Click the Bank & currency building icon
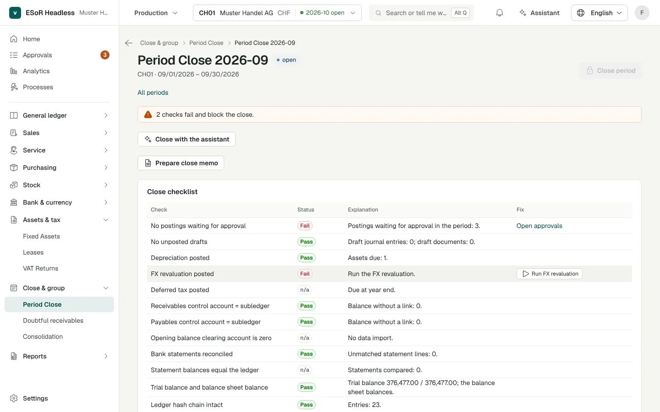The width and height of the screenshot is (660, 412). tap(14, 202)
